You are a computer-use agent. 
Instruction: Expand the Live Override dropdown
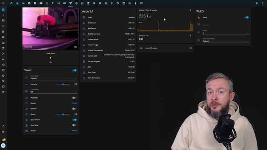tap(53, 91)
